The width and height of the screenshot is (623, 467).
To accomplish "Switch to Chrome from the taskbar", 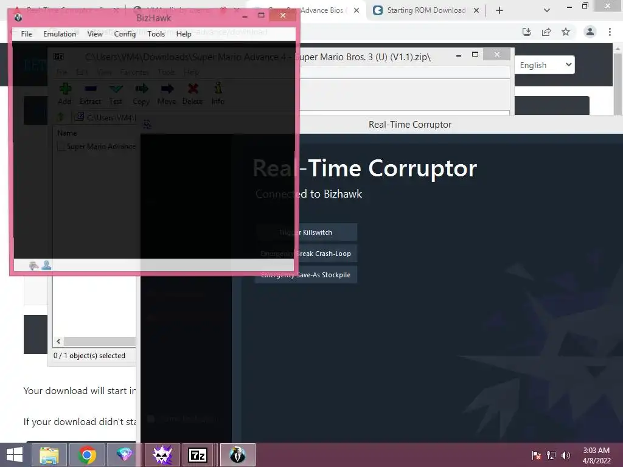I will click(86, 455).
